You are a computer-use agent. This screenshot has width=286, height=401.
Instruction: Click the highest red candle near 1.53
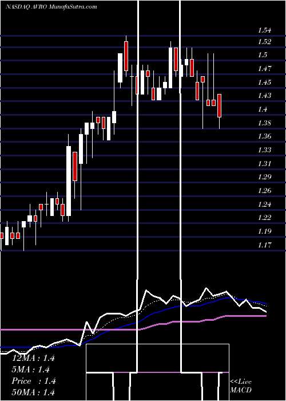(126, 56)
